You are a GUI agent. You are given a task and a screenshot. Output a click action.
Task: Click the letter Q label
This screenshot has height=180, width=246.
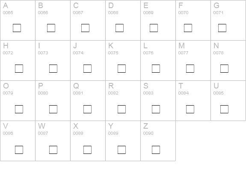76,86
